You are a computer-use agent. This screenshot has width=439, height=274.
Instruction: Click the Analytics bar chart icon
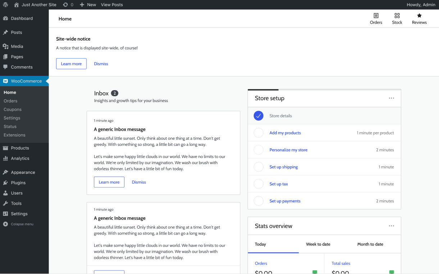pos(5,158)
